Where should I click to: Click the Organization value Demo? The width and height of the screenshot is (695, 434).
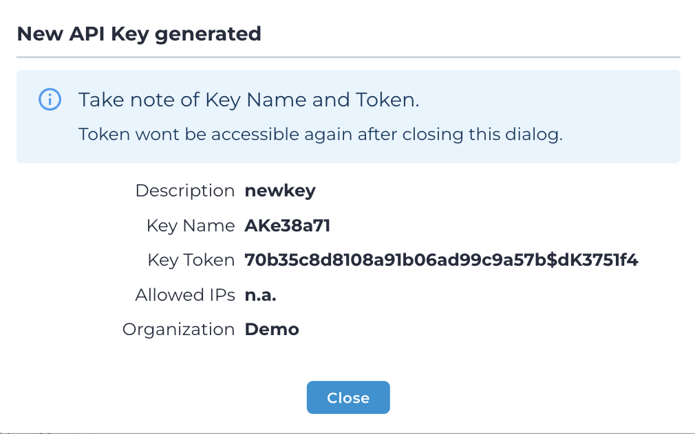[x=272, y=329]
